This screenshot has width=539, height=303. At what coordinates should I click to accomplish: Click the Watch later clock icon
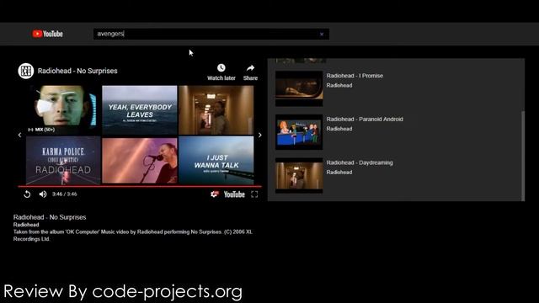click(221, 68)
